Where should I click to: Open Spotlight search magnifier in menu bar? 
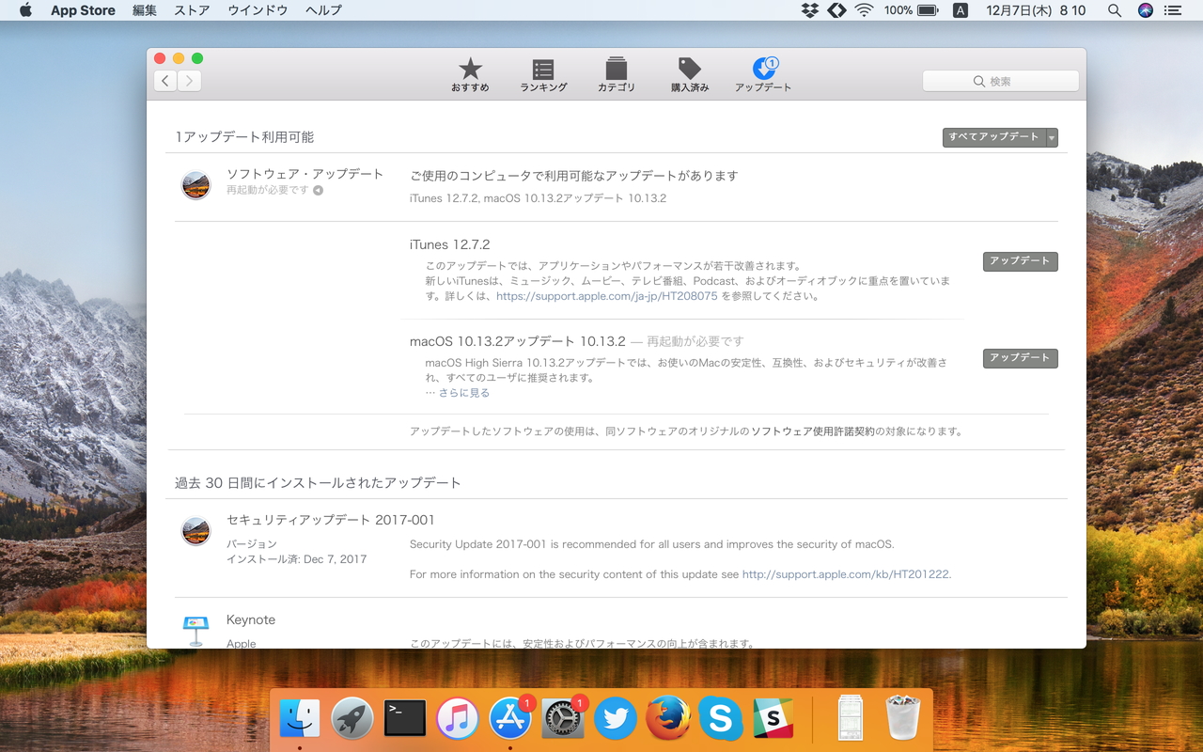(x=1115, y=10)
